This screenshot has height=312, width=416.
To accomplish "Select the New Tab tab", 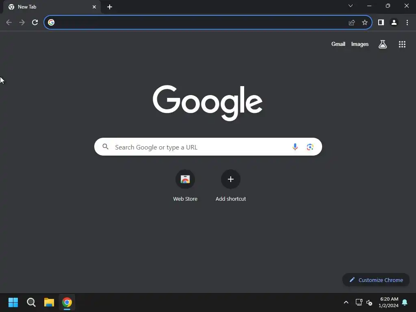I will pos(52,7).
